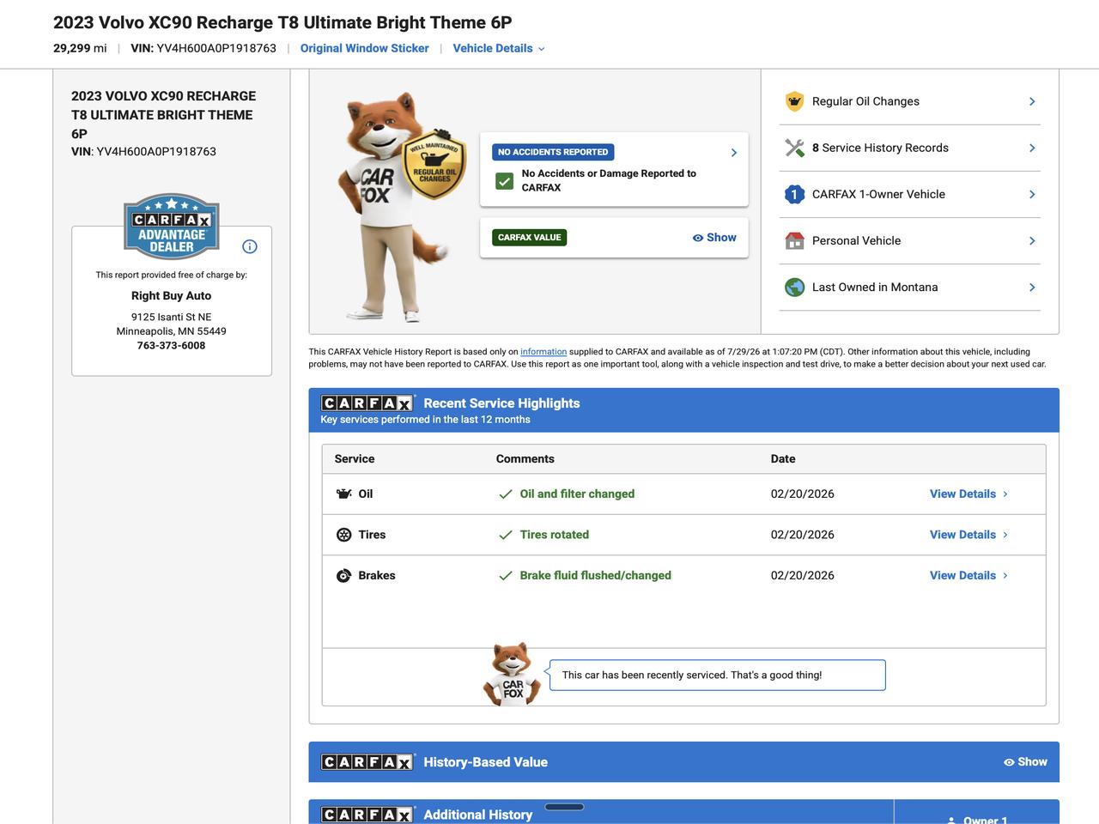Click the Tires service wheel icon
This screenshot has height=824, width=1099.
343,535
